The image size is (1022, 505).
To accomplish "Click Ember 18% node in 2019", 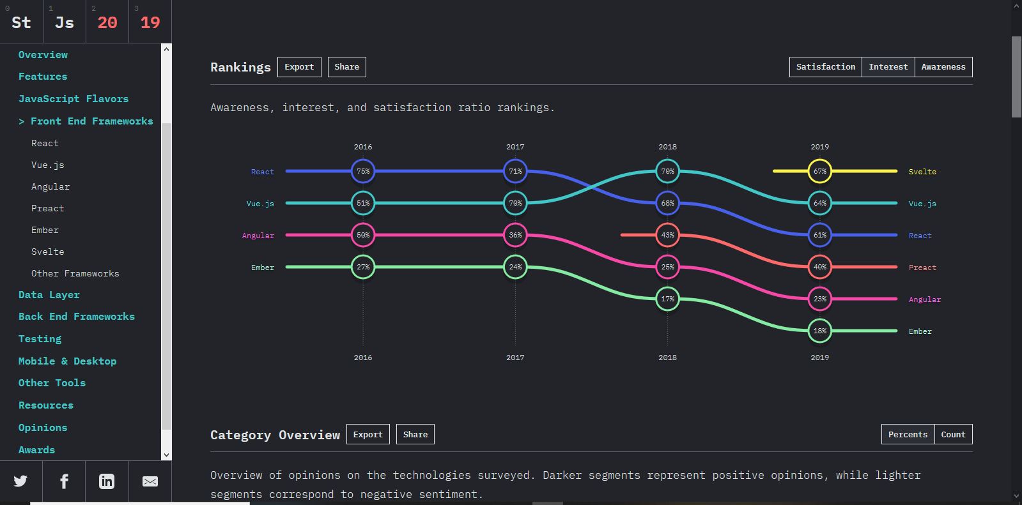I will coord(820,331).
